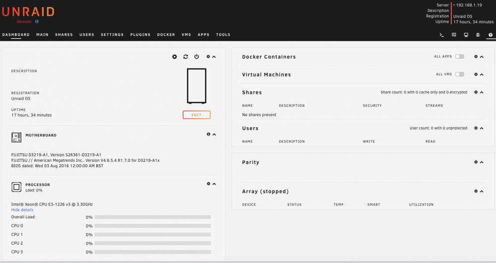The image size is (496, 263).
Task: Open Array gear settings
Action: click(x=476, y=191)
